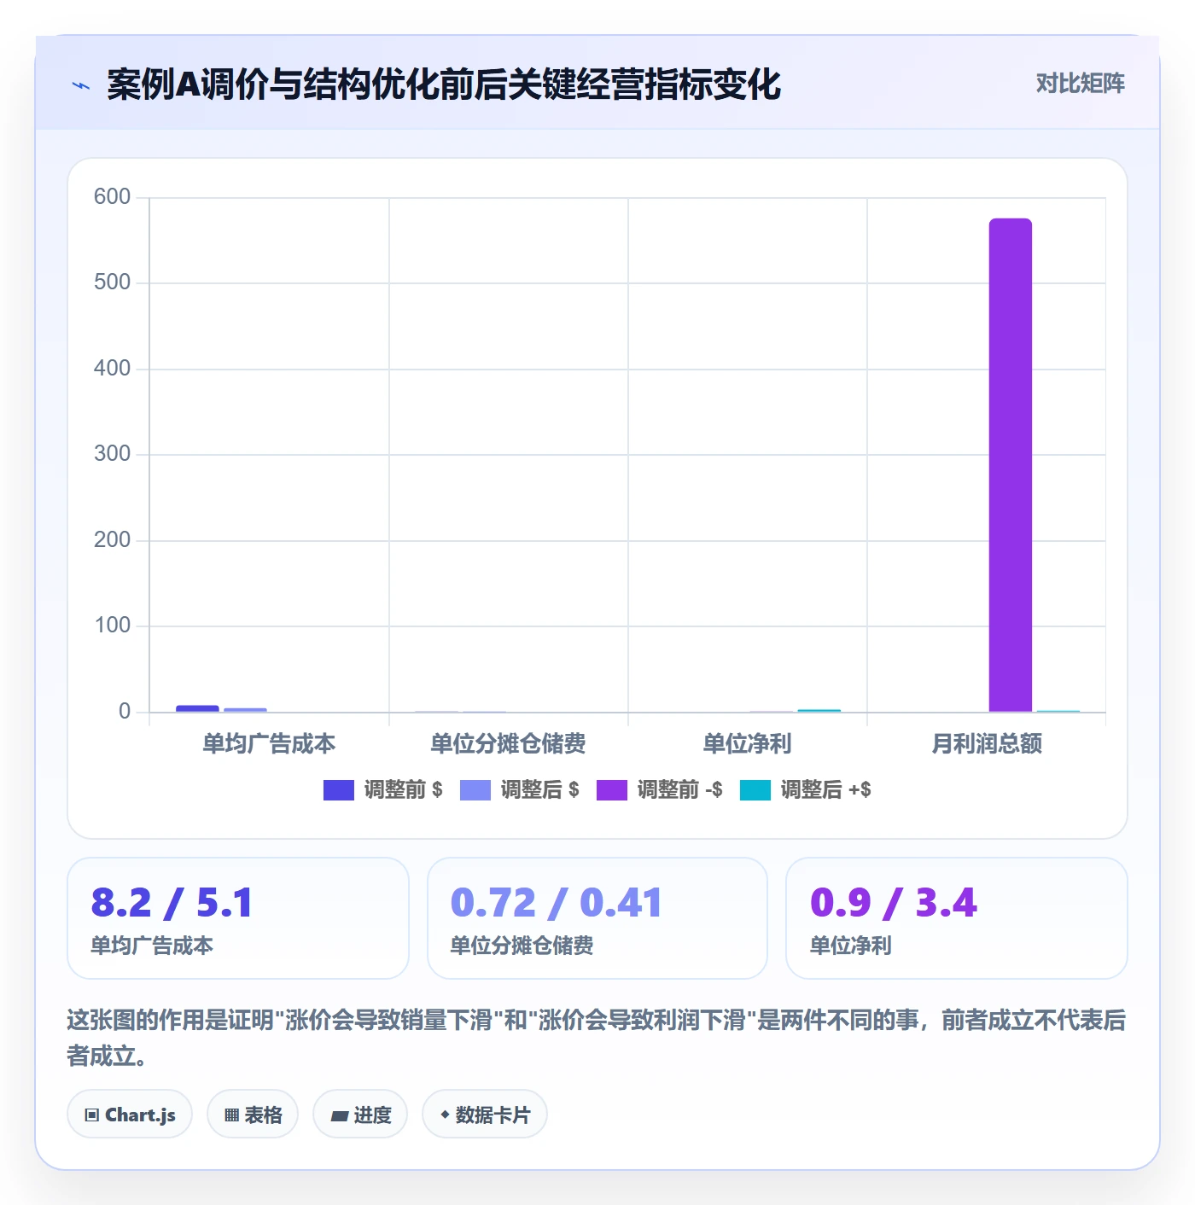Screen dimensions: 1195x1205
Task: Toggle the 调整后 $ legend series
Action: coord(519,790)
